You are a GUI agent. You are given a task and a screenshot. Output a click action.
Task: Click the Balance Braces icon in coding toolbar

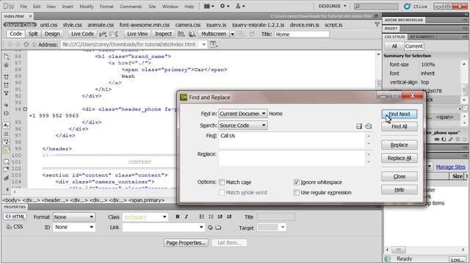[7, 114]
